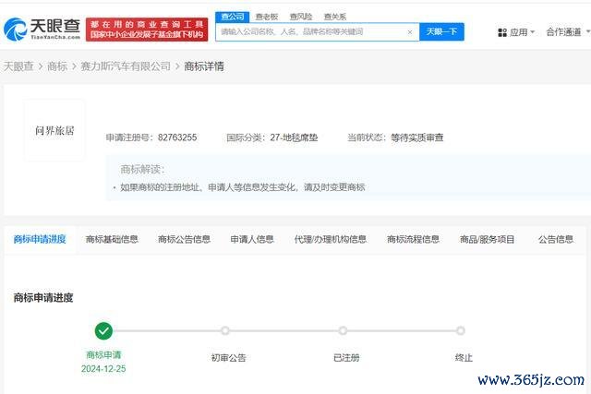Switch to 商标基础信息 tab
This screenshot has height=394, width=591.
click(x=112, y=239)
